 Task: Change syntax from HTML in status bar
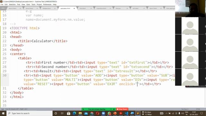click(x=198, y=109)
